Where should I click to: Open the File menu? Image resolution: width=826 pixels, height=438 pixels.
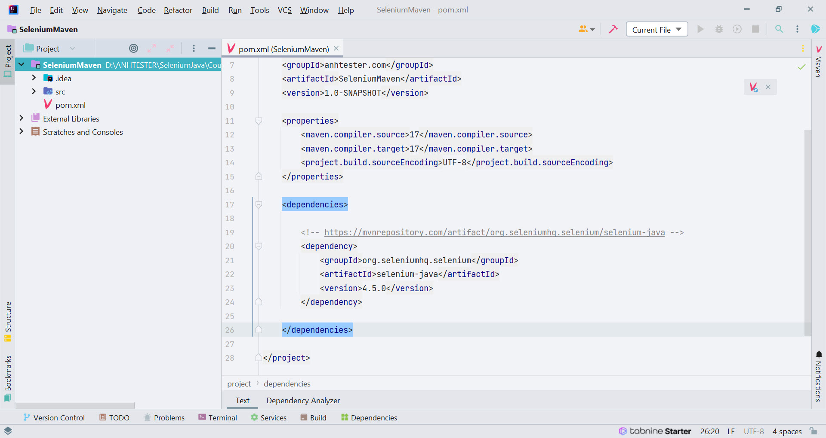tap(36, 10)
